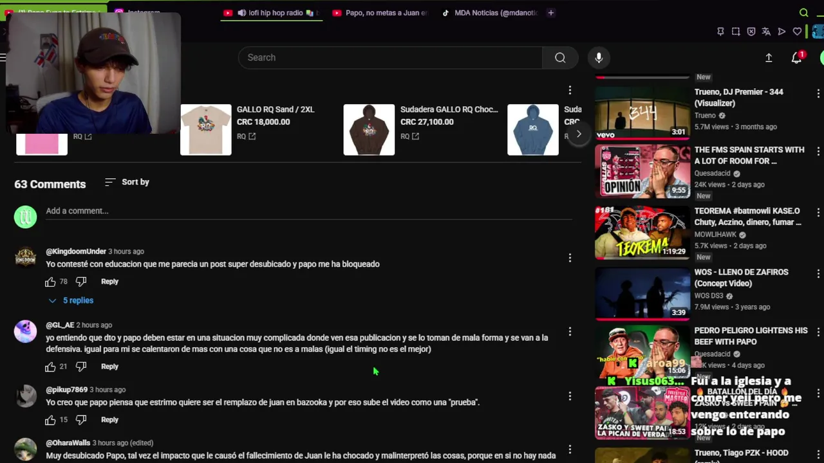Like the @pikup7869 comment
824x463 pixels.
pyautogui.click(x=50, y=420)
